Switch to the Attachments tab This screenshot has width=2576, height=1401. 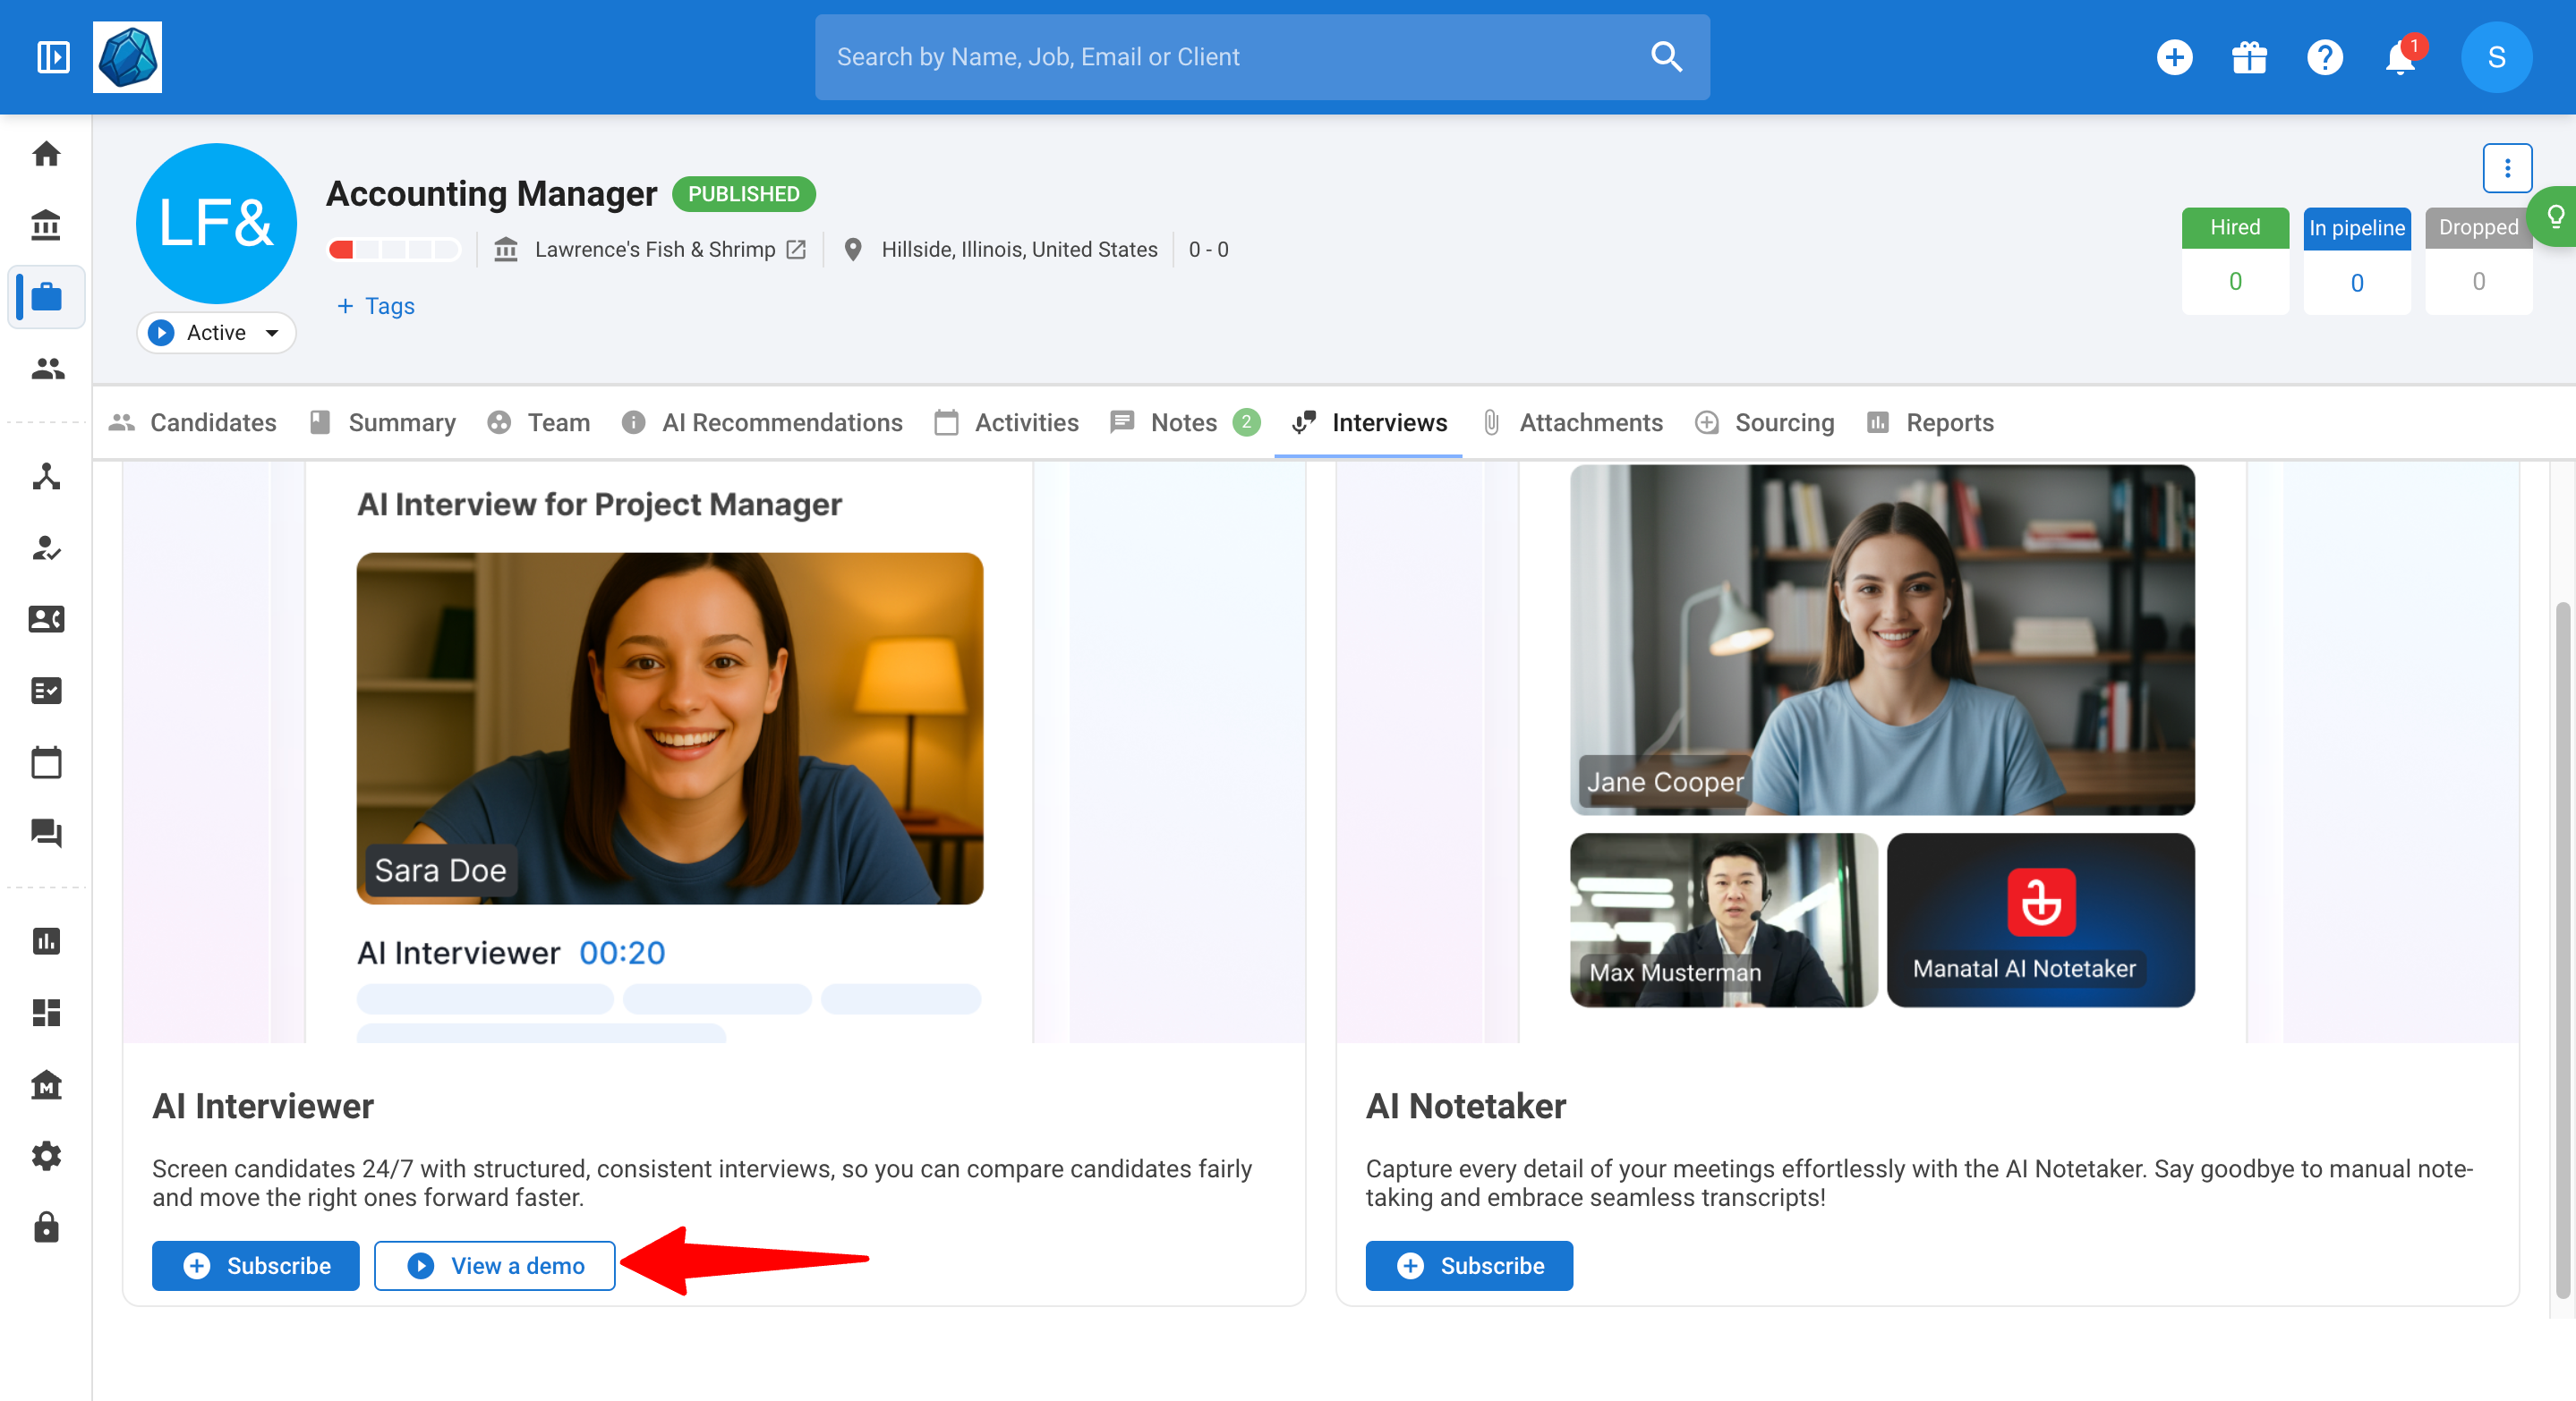coord(1572,422)
